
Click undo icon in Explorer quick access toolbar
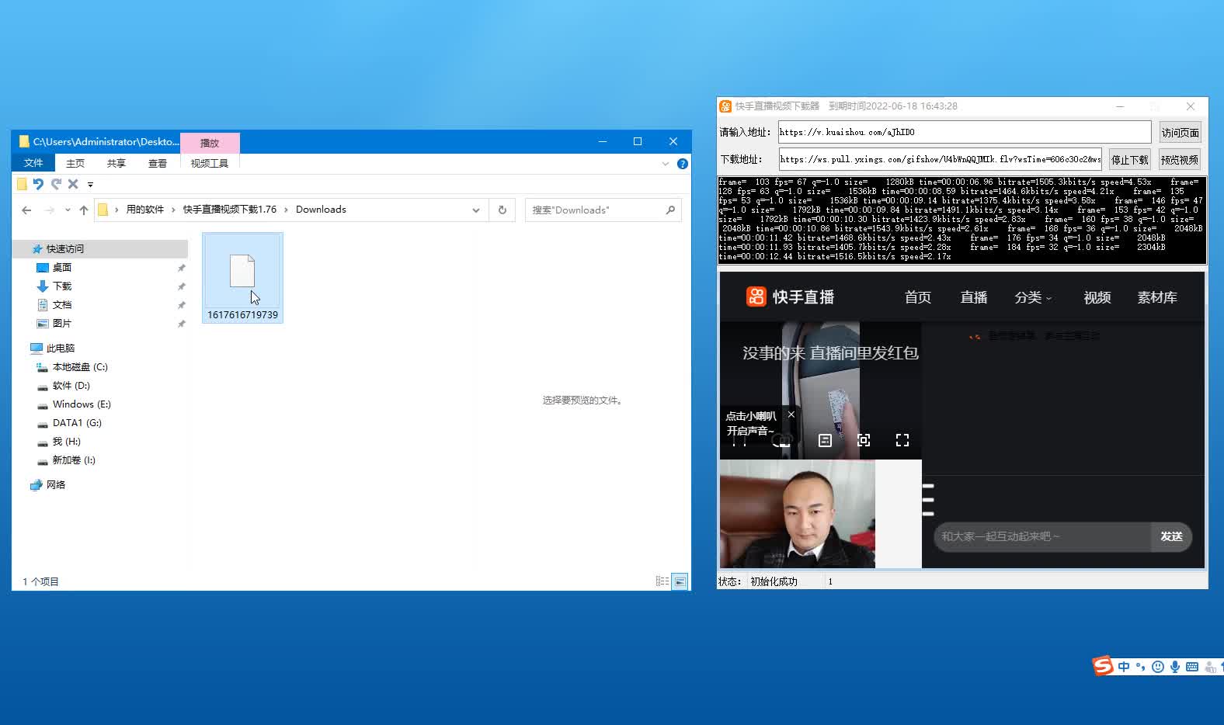(38, 184)
